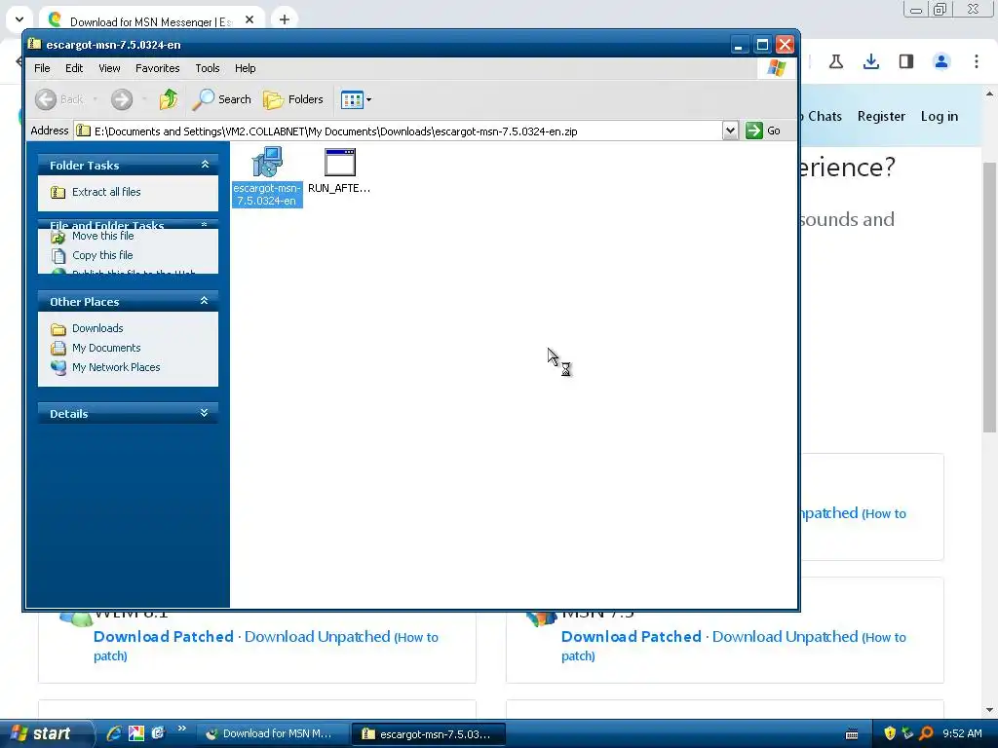The width and height of the screenshot is (998, 748).
Task: Collapse the Other Places panel
Action: pyautogui.click(x=205, y=300)
